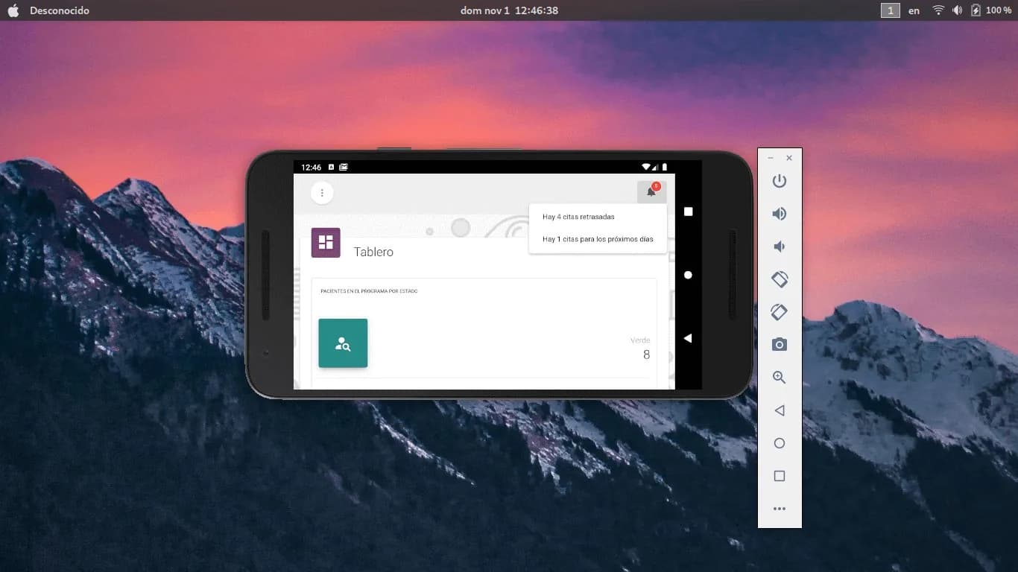The height and width of the screenshot is (572, 1018).
Task: Click workspace indicator 1
Action: [890, 10]
